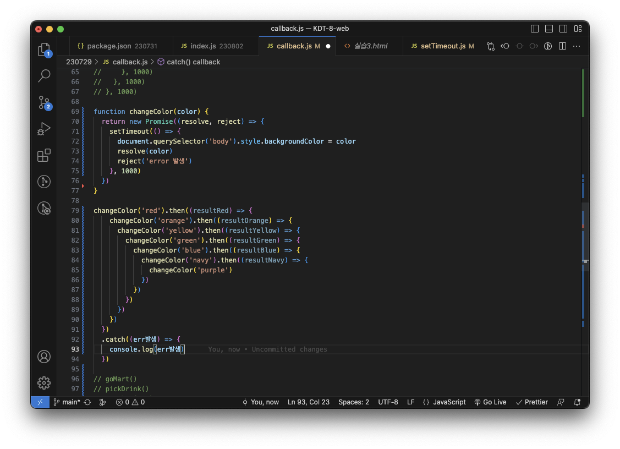The image size is (620, 449).
Task: Click the Synchronize Changes icon
Action: (x=88, y=402)
